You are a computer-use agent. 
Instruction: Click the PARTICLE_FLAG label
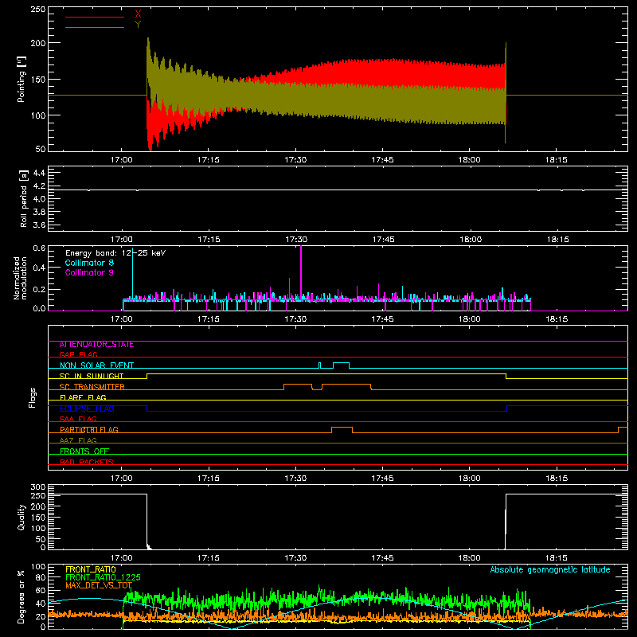[89, 430]
